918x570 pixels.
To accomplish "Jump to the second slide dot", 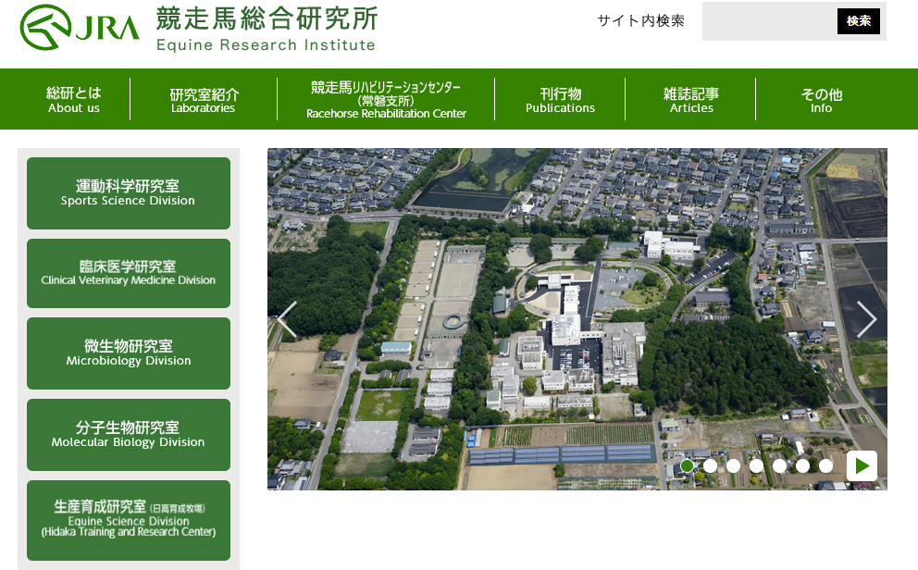I will [711, 465].
